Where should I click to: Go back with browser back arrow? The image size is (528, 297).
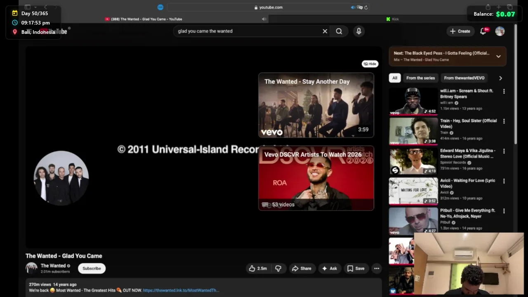[45, 7]
